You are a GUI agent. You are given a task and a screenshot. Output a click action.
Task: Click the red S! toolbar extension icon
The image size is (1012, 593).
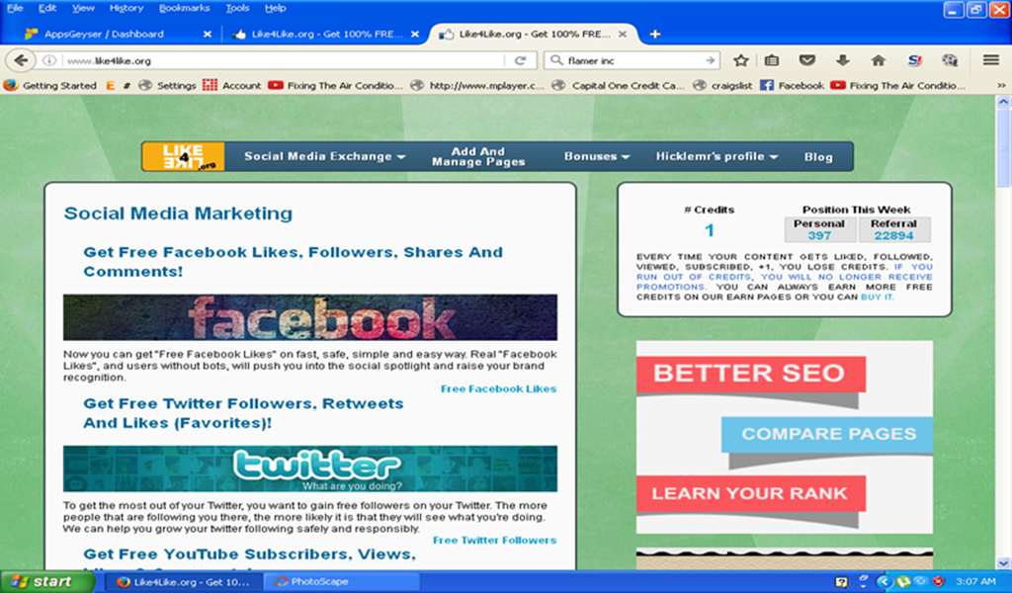coord(914,60)
